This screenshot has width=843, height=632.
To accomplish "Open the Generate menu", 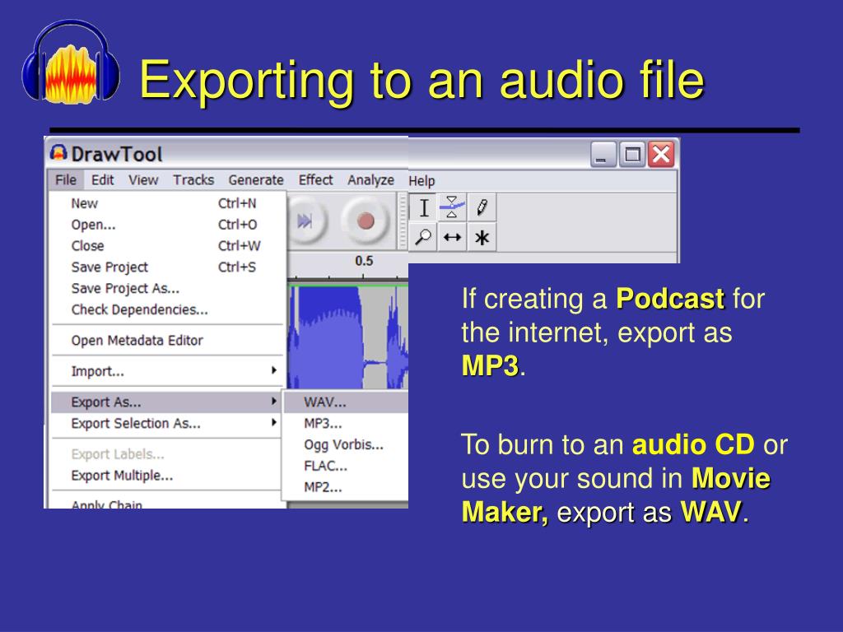I will click(x=256, y=180).
